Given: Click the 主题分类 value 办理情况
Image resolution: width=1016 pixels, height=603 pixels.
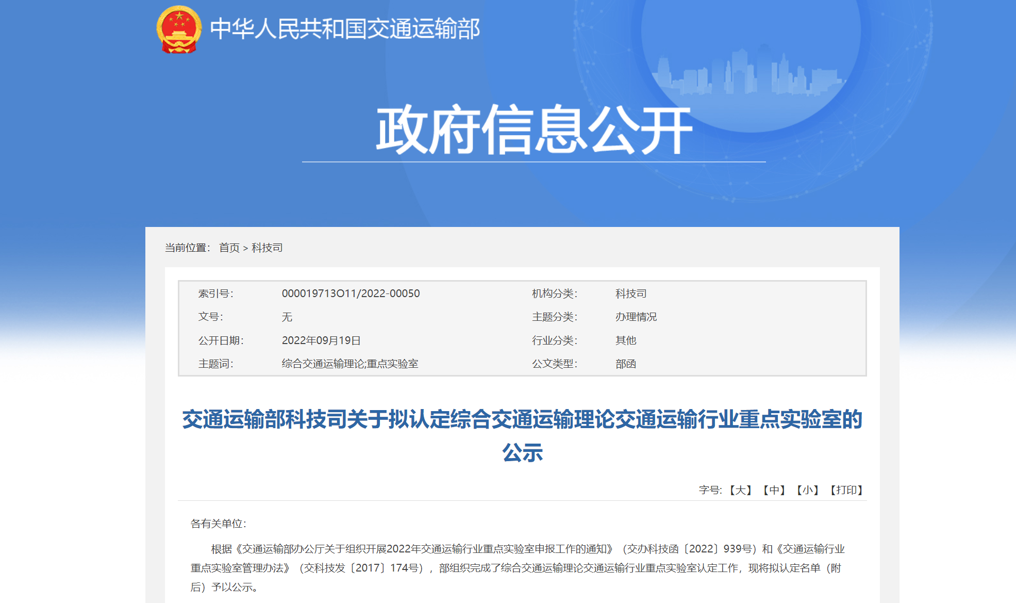Looking at the screenshot, I should (x=636, y=317).
